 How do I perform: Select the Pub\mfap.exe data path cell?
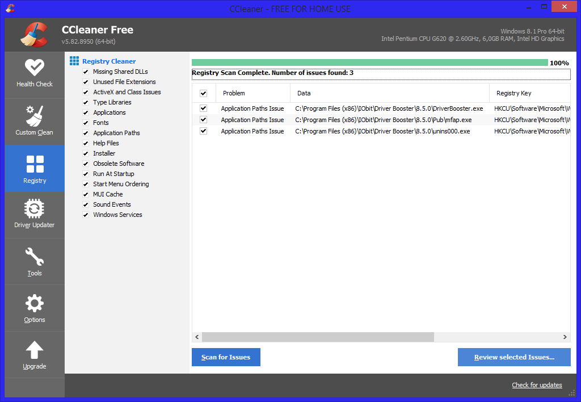(384, 120)
